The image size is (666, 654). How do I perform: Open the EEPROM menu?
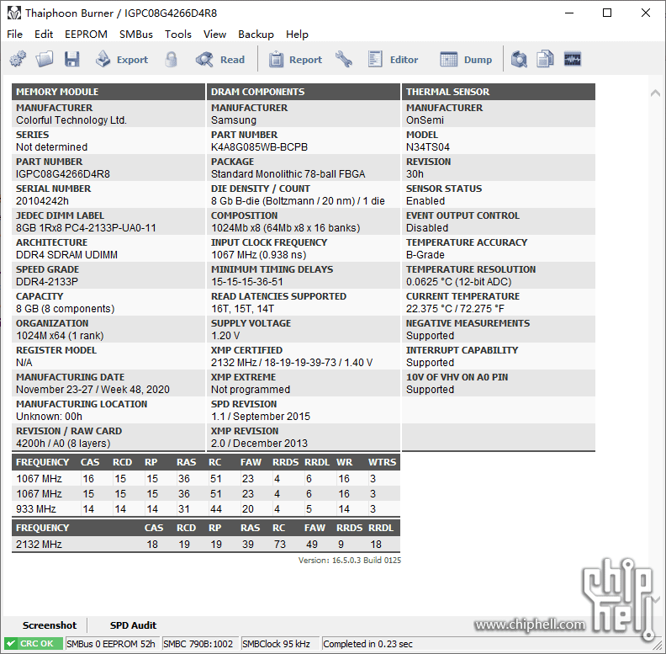(x=86, y=34)
